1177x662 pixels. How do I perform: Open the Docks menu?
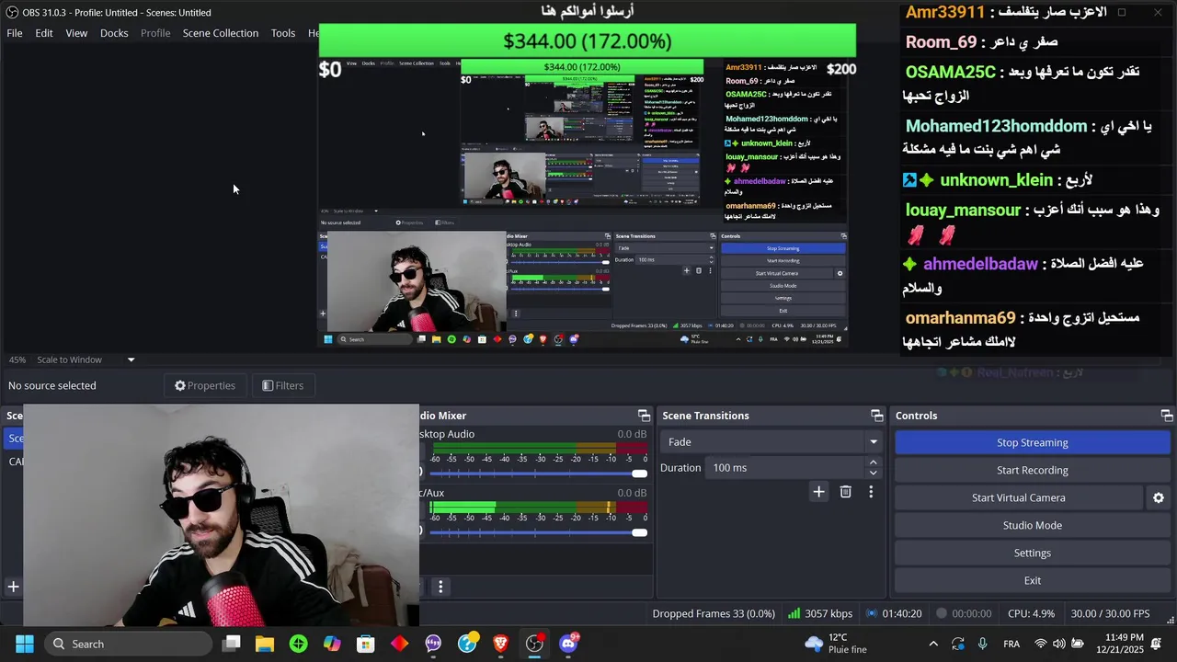[x=114, y=33]
